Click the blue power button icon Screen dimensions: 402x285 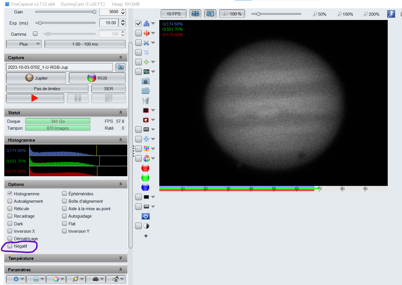pos(146,216)
